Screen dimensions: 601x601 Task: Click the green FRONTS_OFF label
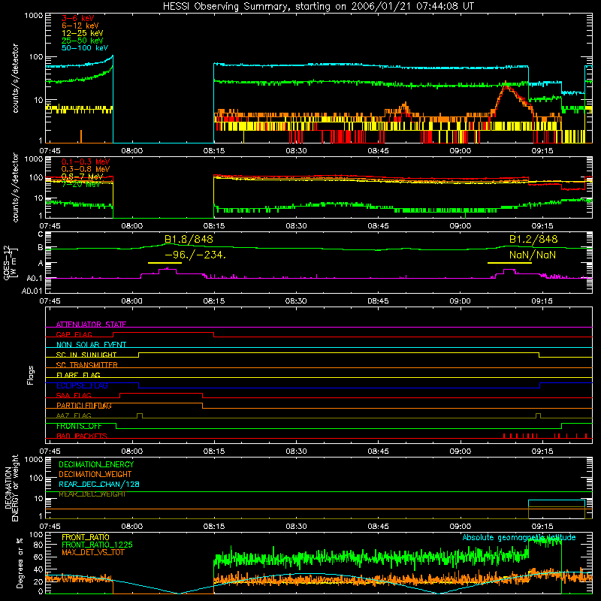[79, 426]
